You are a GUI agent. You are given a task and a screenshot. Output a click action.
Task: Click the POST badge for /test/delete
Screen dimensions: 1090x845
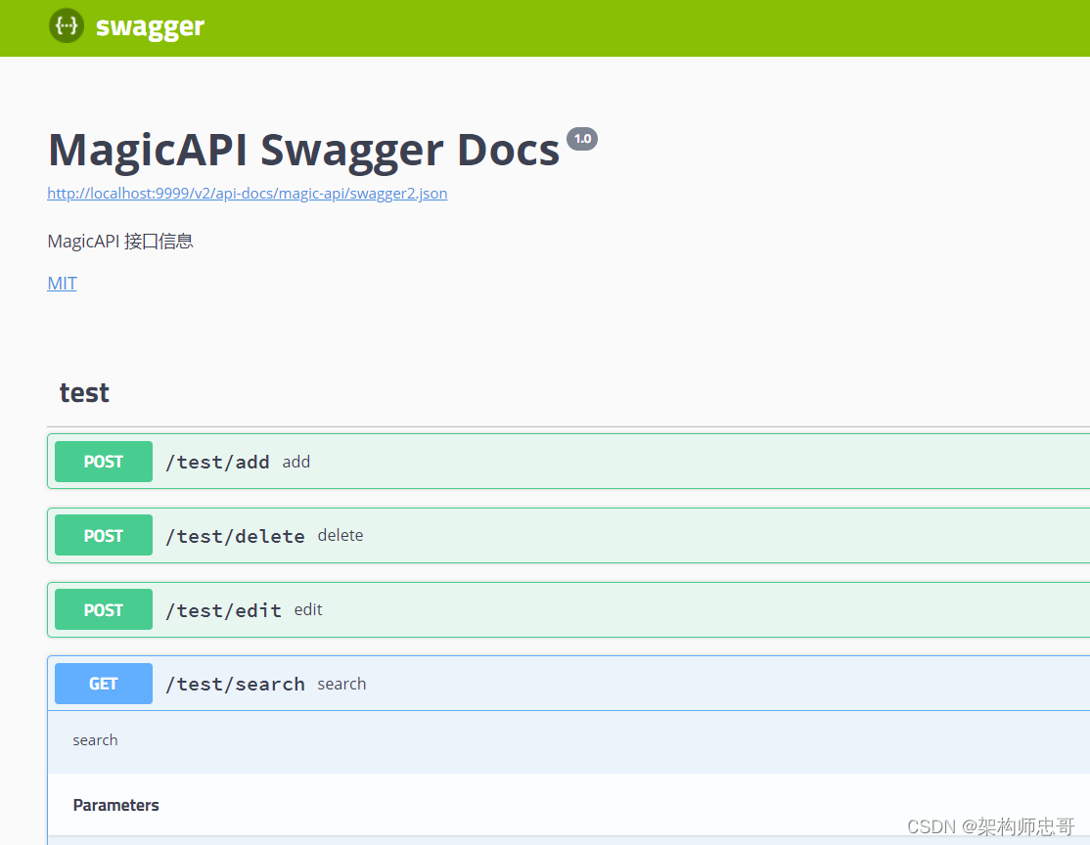(104, 535)
